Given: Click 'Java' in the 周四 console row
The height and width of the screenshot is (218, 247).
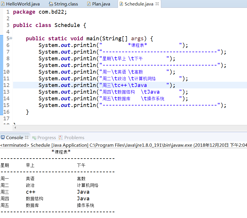Looking at the screenshot, I should [x=83, y=199].
